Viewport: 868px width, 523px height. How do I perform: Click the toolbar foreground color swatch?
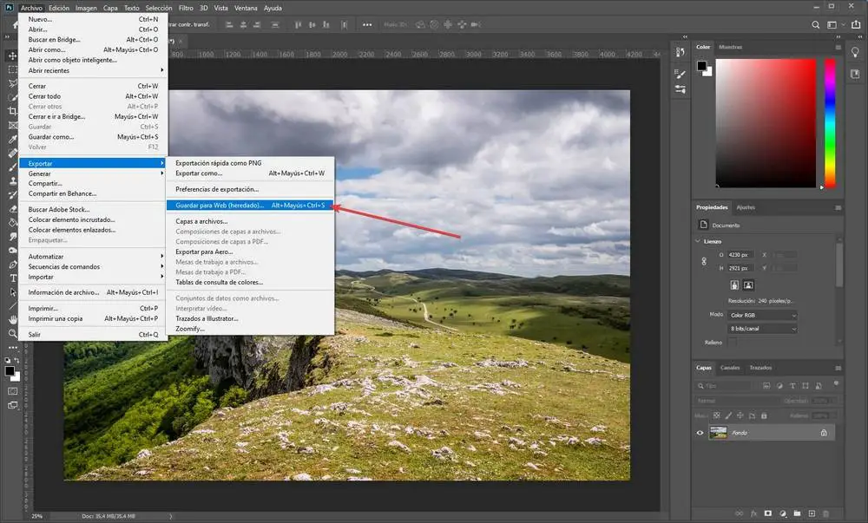point(10,371)
